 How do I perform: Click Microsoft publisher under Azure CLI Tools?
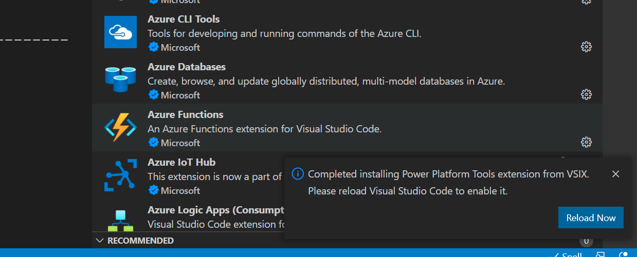point(180,48)
